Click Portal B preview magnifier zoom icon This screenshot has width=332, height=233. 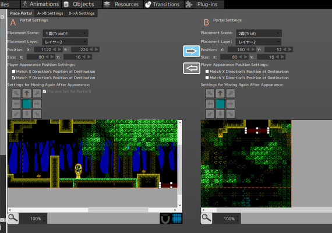(x=206, y=218)
